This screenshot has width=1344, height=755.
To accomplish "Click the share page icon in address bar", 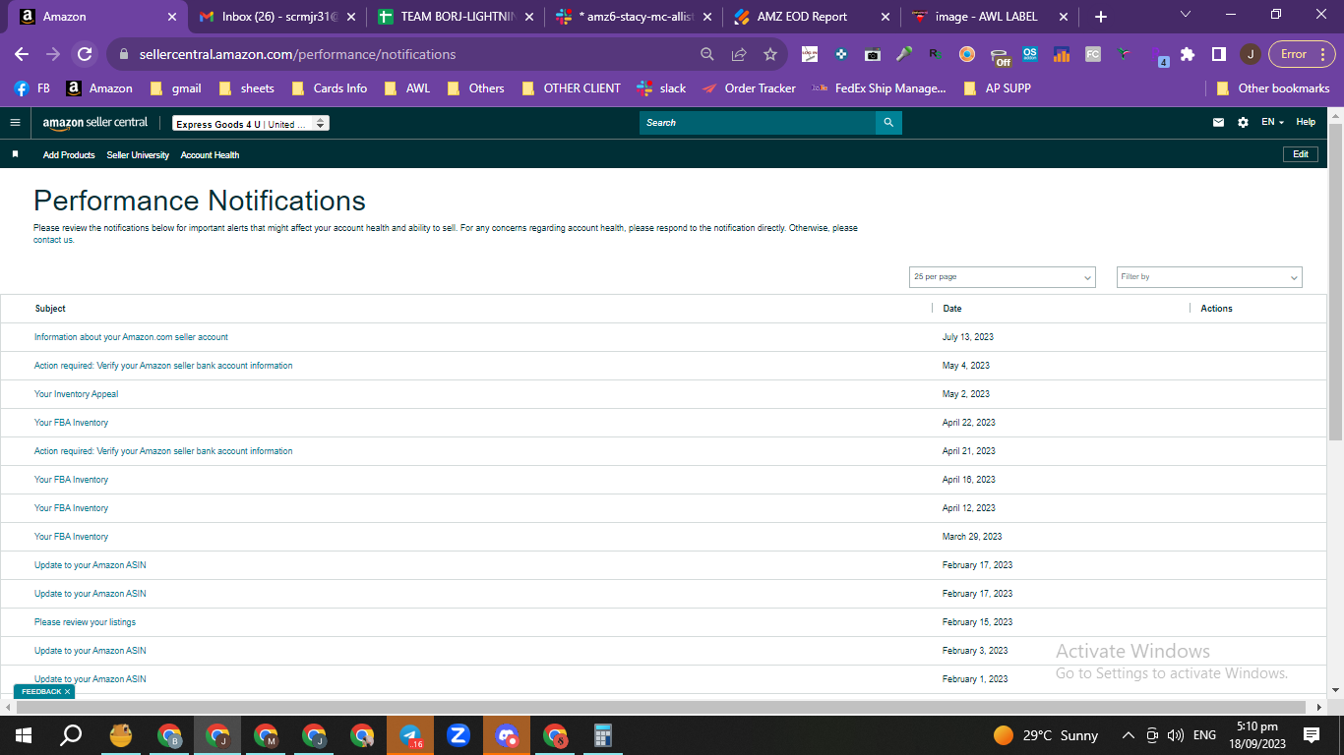I will (739, 55).
